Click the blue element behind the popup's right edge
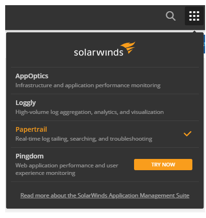 click(x=204, y=44)
